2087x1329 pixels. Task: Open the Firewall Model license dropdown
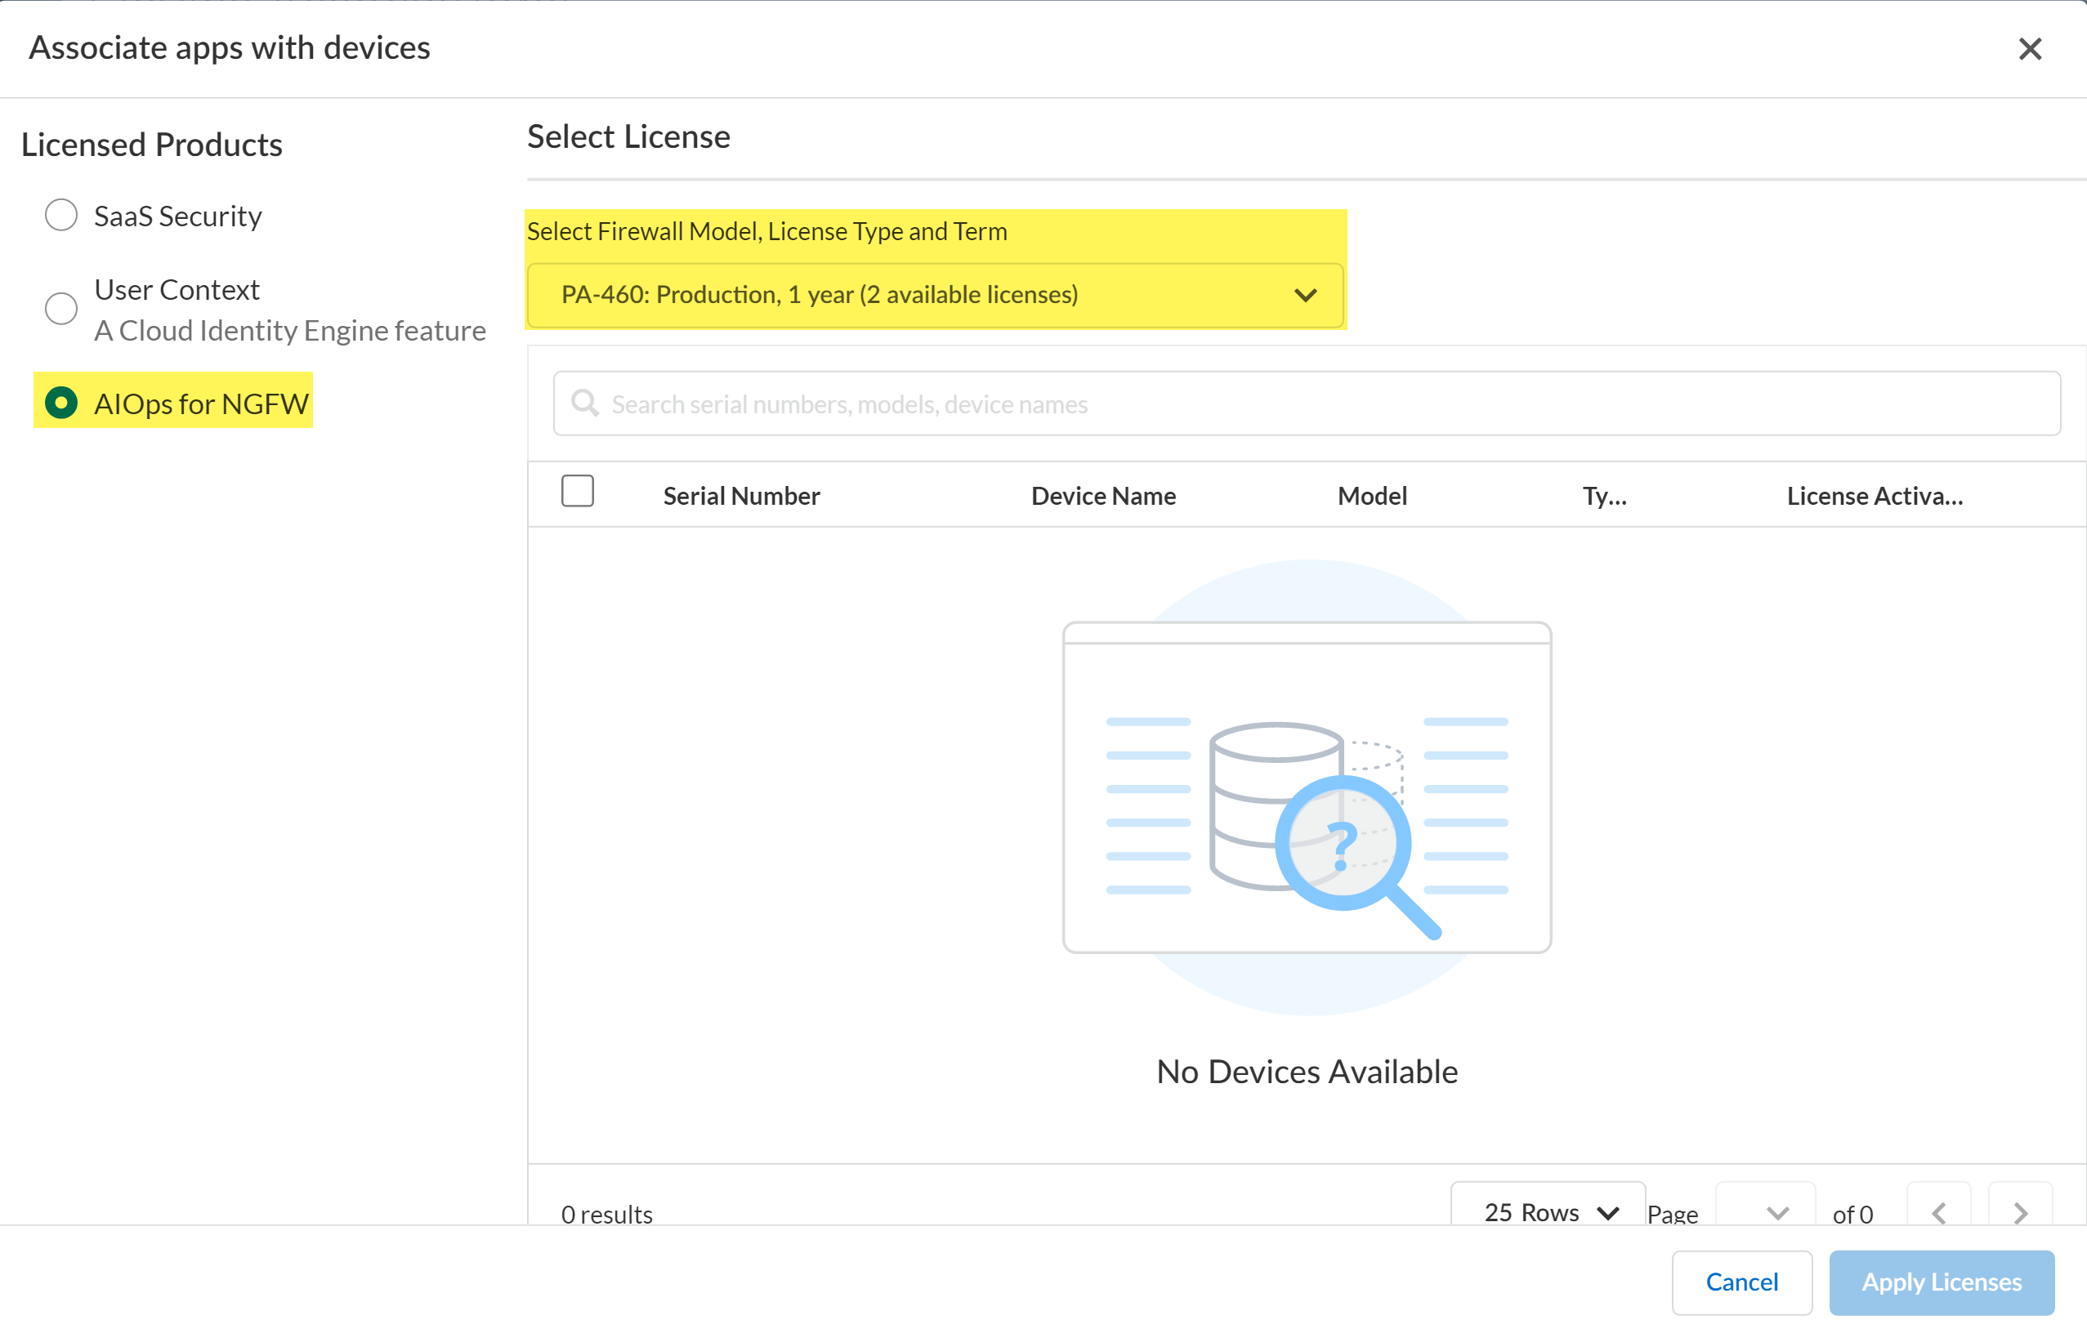coord(934,296)
